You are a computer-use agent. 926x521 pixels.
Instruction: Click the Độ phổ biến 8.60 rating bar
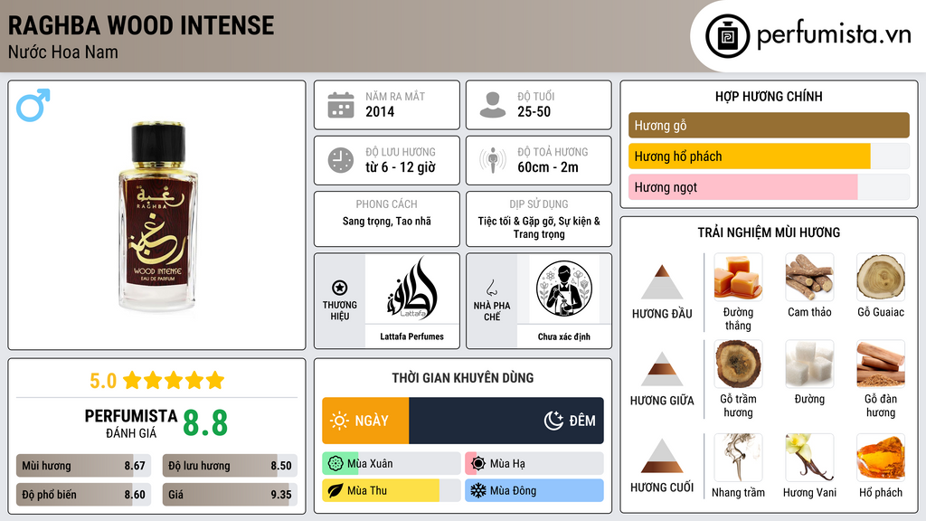(83, 495)
